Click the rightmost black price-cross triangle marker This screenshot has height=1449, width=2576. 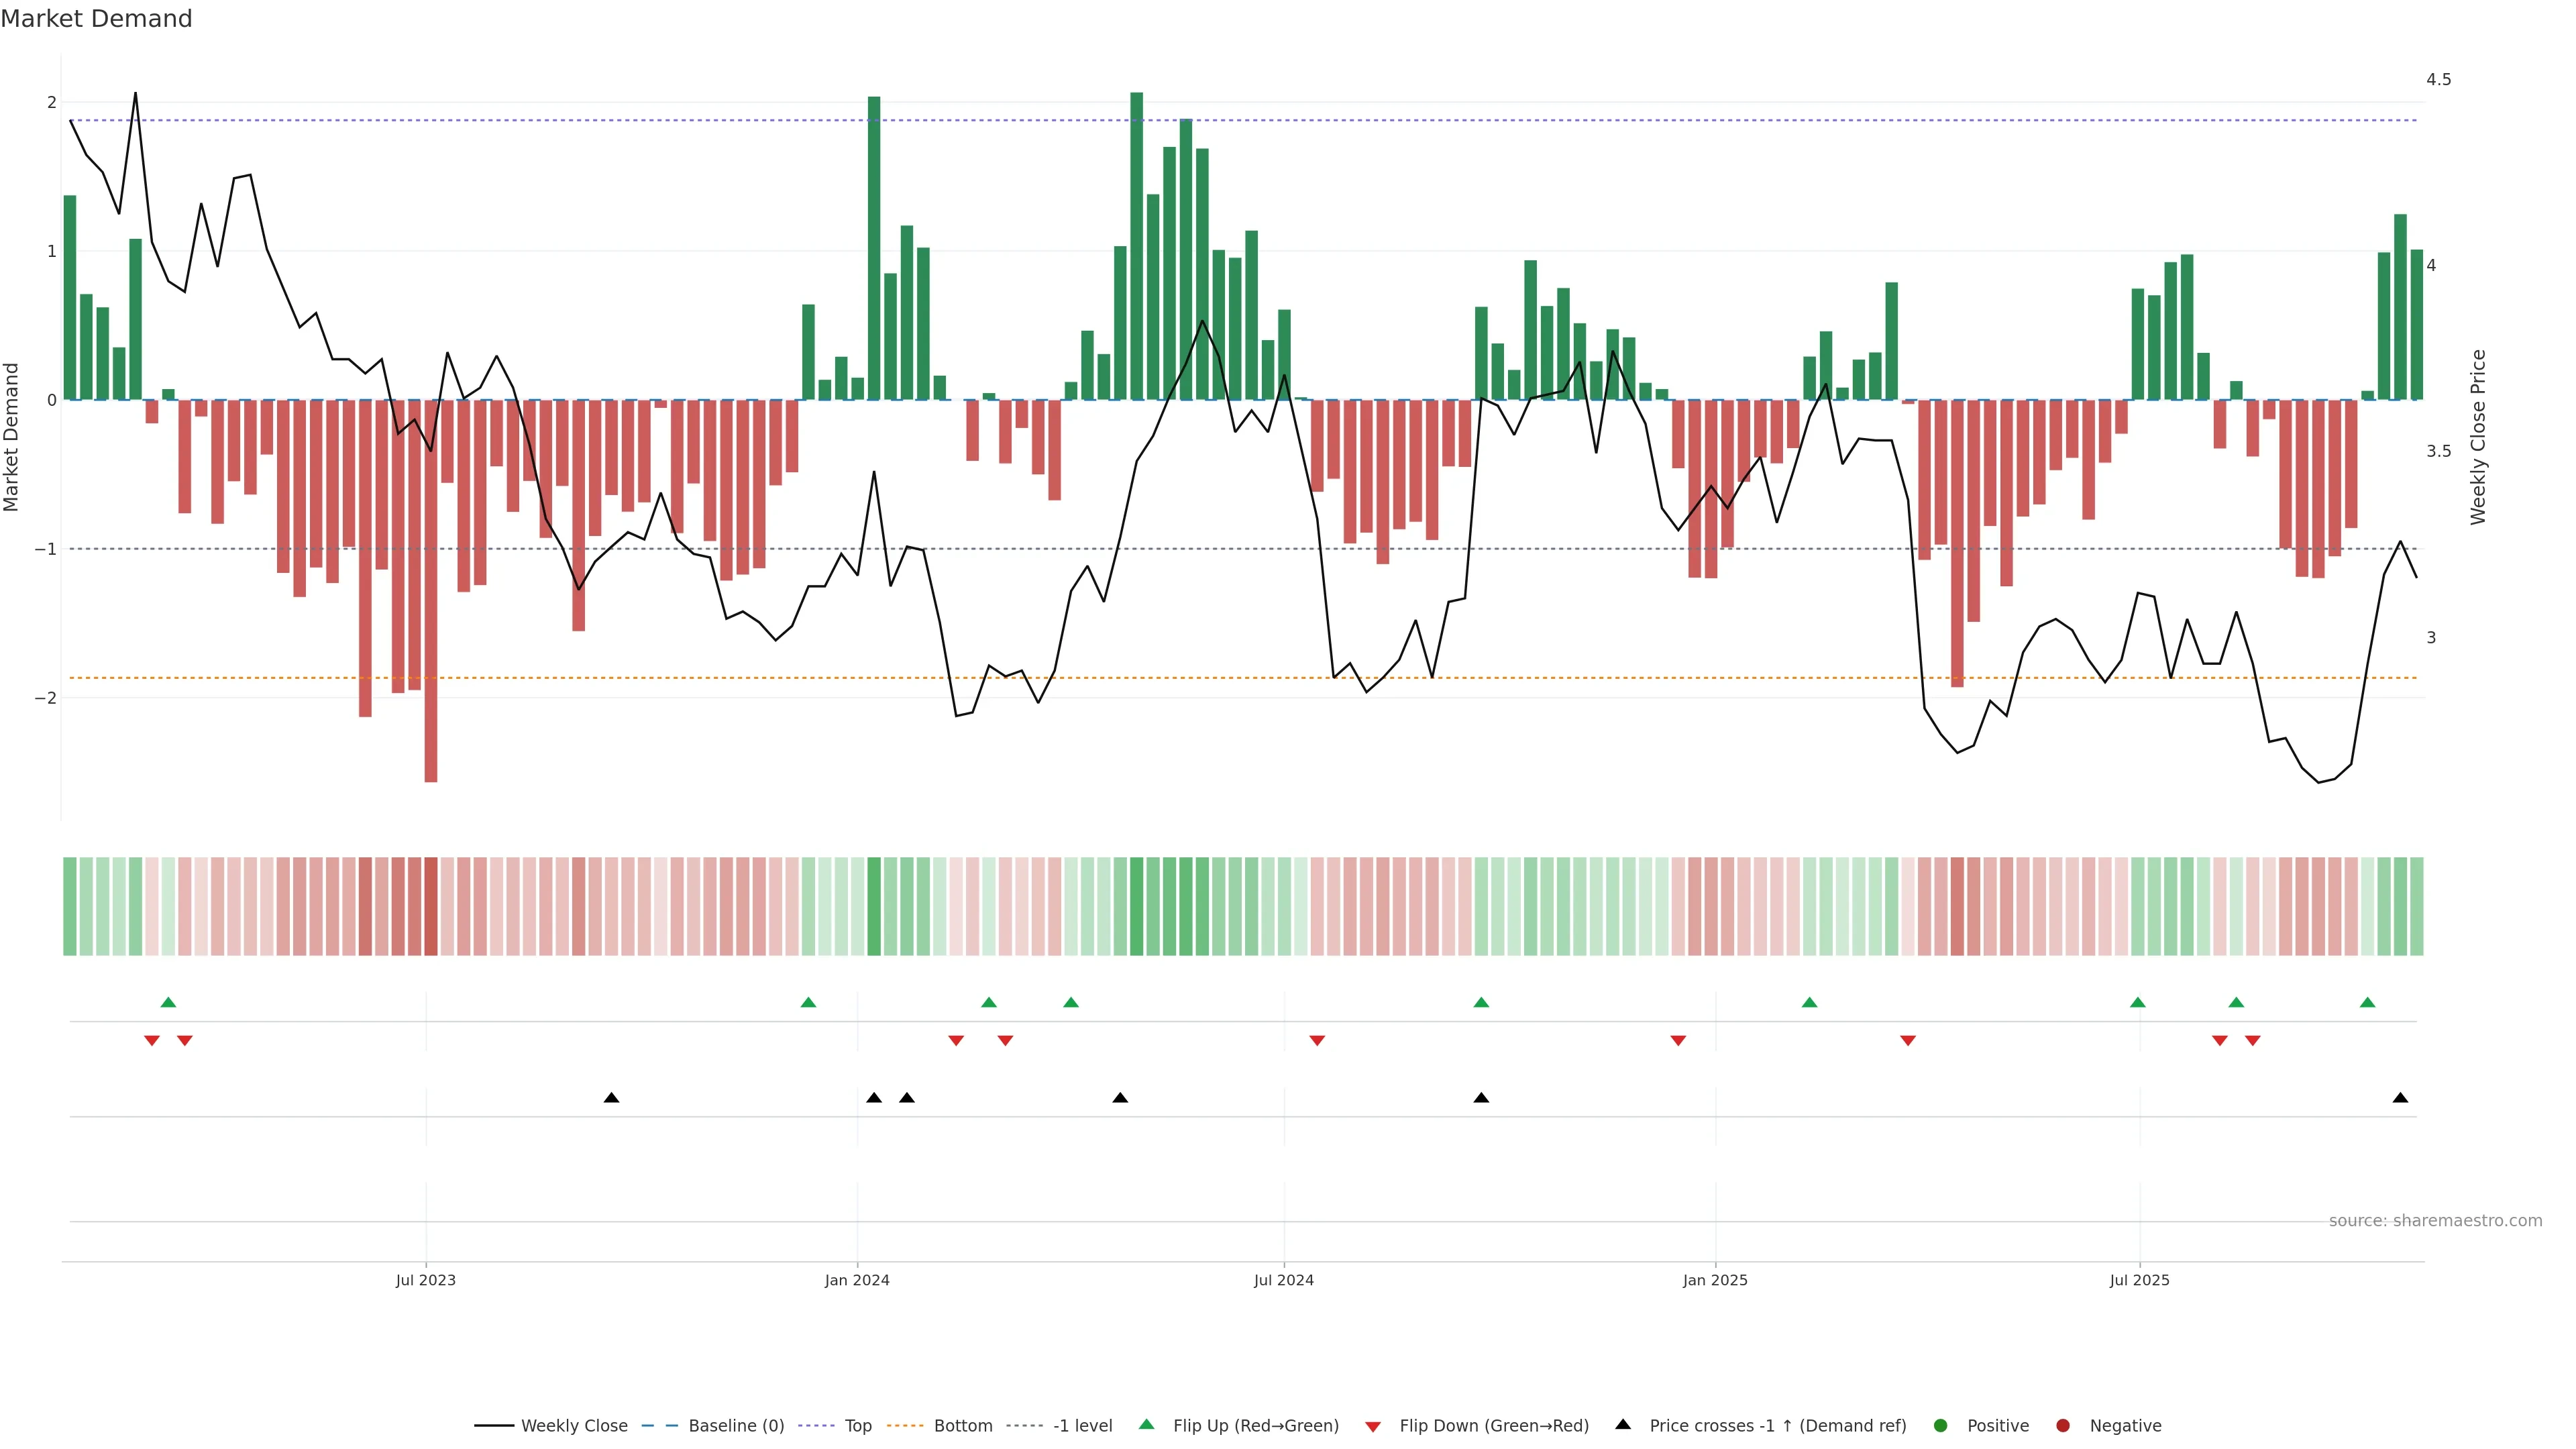(x=2400, y=1098)
